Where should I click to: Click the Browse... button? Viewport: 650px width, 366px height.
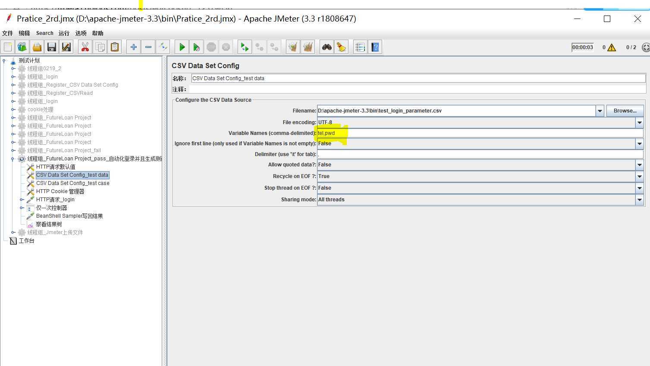pyautogui.click(x=625, y=111)
